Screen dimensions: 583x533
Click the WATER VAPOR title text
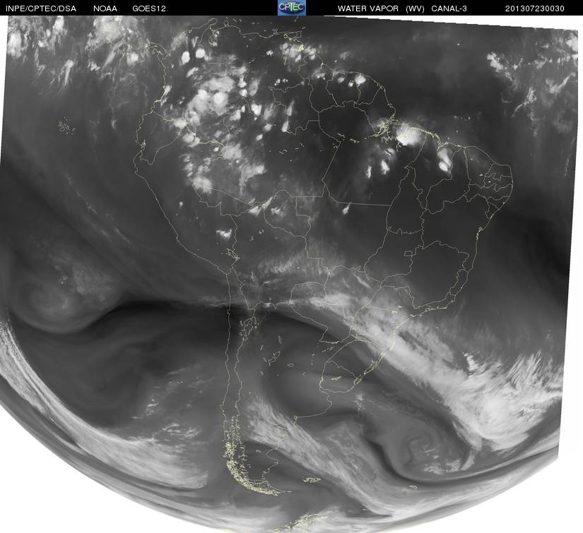(368, 8)
